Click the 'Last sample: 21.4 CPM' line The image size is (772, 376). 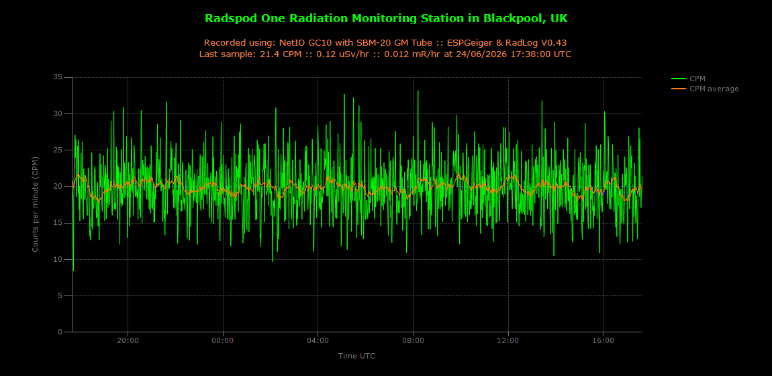pyautogui.click(x=386, y=54)
